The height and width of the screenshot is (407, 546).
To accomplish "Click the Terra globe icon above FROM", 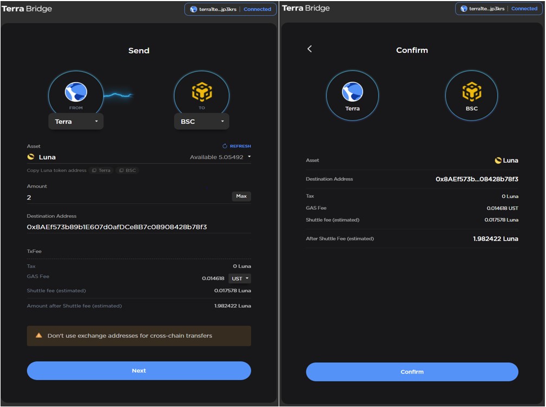I will coord(76,91).
